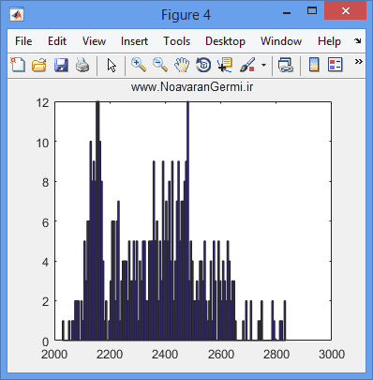Click the x-axis label 2600
Viewport: 373px width, 380px height.
[x=221, y=355]
